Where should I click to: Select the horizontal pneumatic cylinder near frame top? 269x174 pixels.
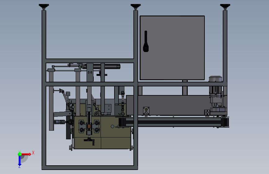(x=101, y=67)
